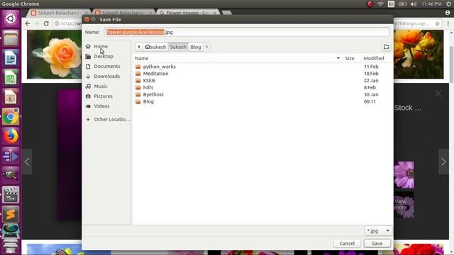Reload the page in Chrome

click(46, 23)
